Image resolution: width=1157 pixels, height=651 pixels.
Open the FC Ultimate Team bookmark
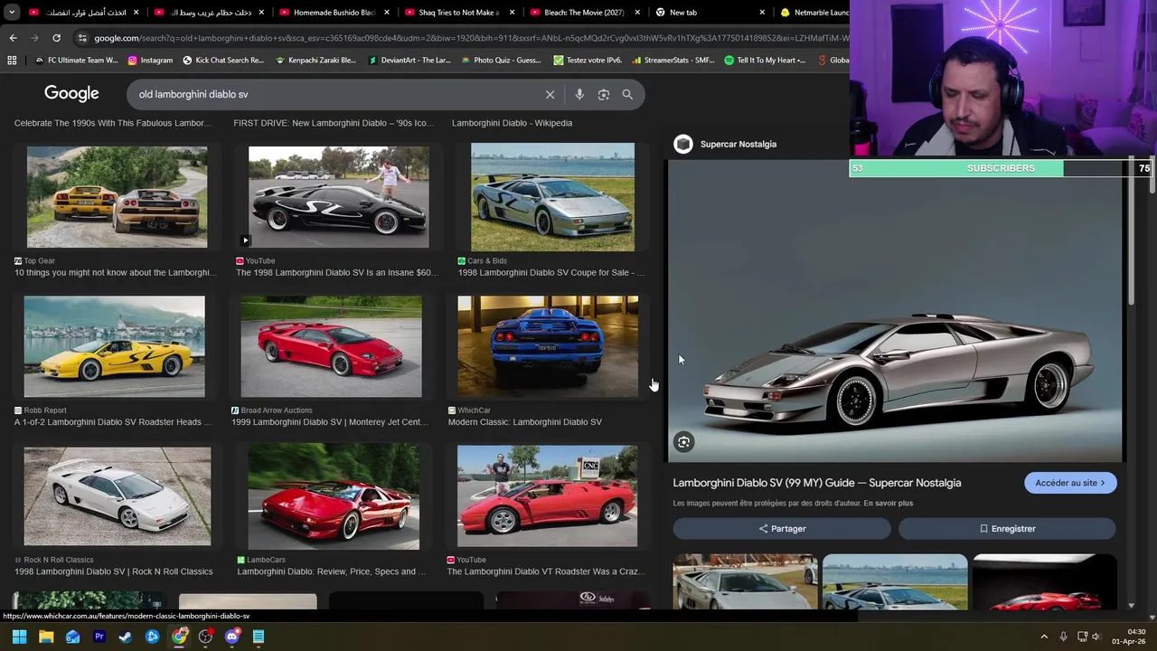tap(76, 60)
